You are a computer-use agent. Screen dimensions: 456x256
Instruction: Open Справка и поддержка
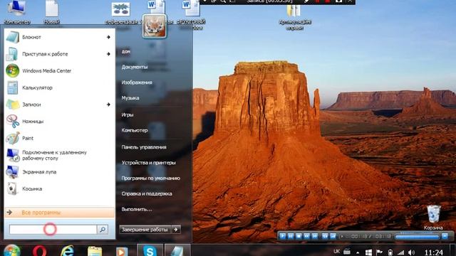point(147,193)
